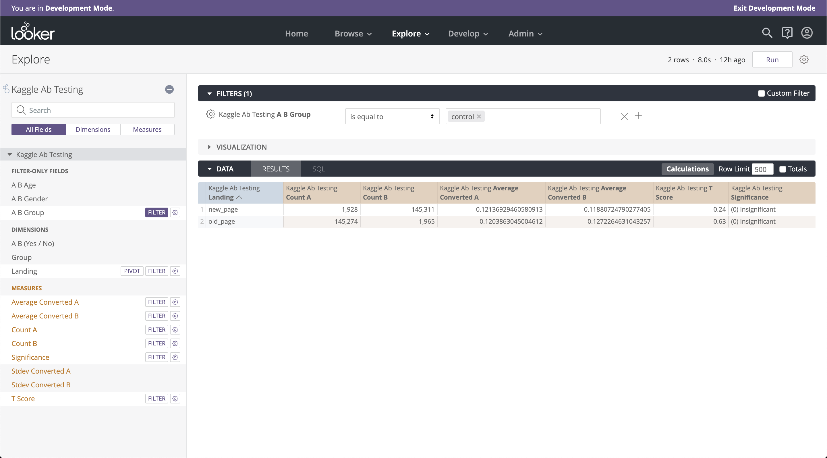Enable the Totals checkbox

click(x=782, y=169)
